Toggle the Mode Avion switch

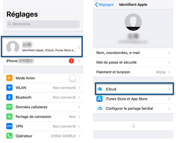[74, 78]
